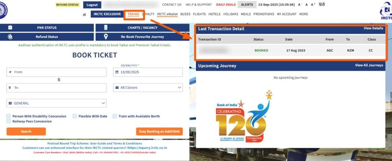Enable Person With Disability Concession checkbox

tap(9, 116)
